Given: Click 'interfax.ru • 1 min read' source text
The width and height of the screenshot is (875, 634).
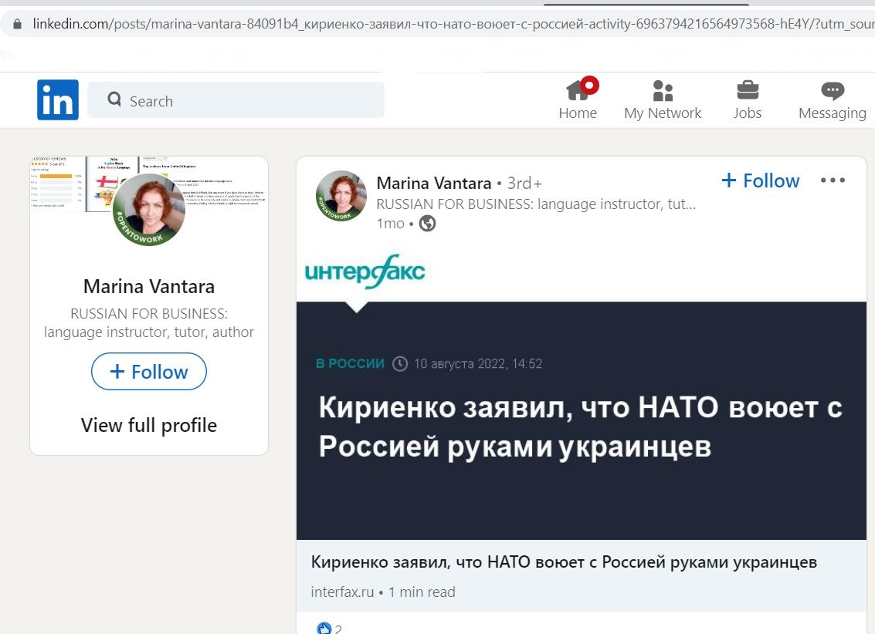Looking at the screenshot, I should (383, 592).
